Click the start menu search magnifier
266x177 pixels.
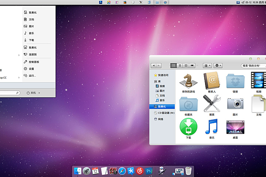(x=17, y=93)
